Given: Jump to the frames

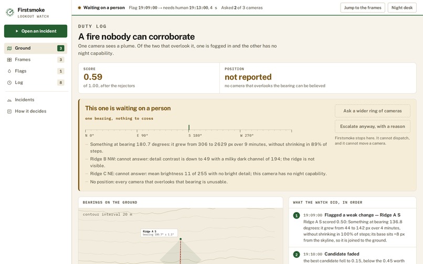Looking at the screenshot, I should point(363,7).
